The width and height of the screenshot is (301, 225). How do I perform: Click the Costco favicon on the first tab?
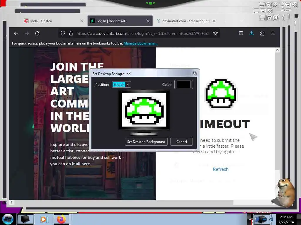click(26, 21)
